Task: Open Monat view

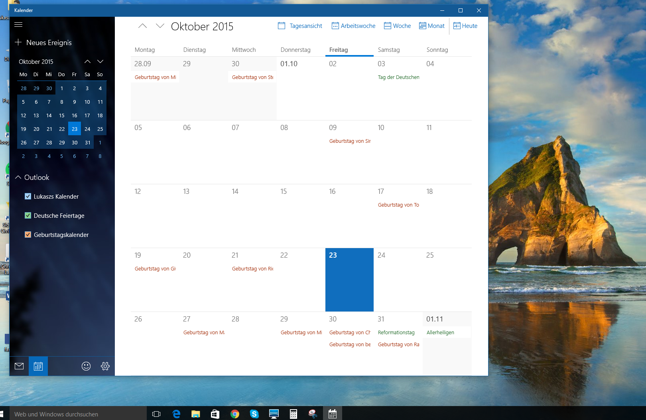Action: [x=432, y=26]
